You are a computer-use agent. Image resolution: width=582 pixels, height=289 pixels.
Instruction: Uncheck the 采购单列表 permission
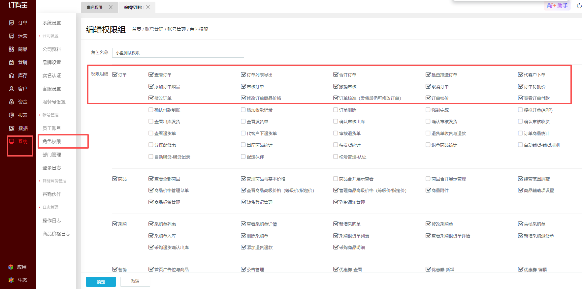click(151, 224)
